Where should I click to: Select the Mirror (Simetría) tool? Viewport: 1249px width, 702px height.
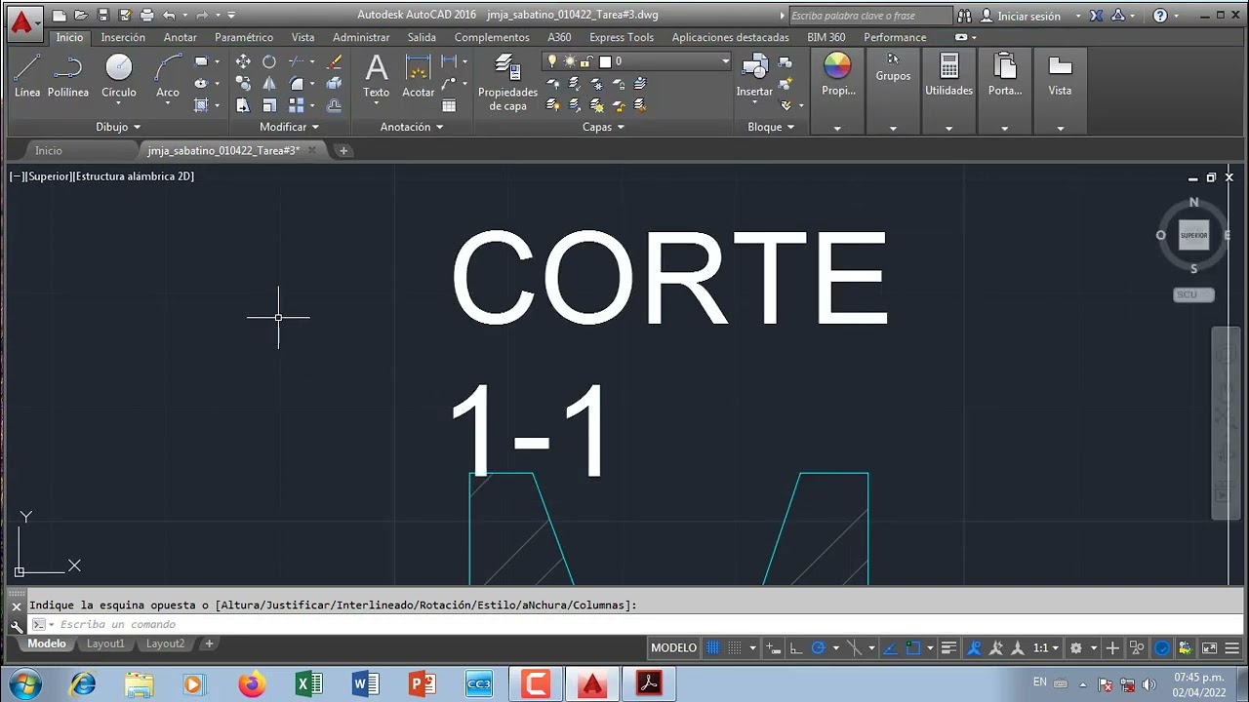pos(269,84)
